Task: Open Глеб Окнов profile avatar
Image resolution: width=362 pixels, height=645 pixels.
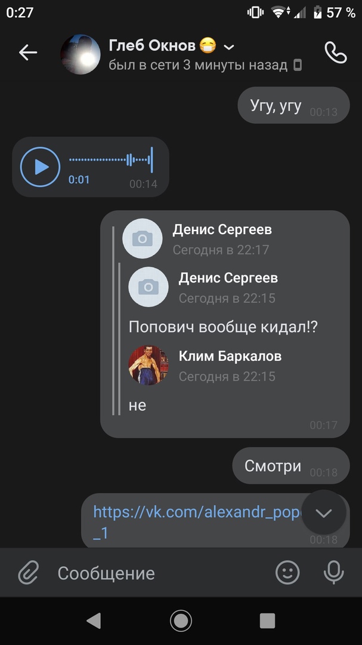Action: pyautogui.click(x=81, y=54)
